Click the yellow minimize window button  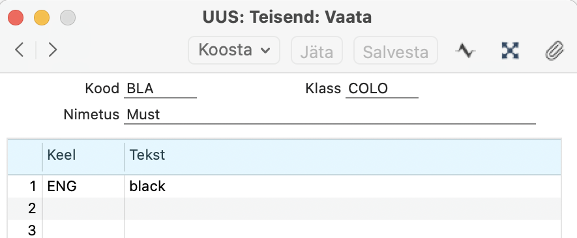[42, 18]
